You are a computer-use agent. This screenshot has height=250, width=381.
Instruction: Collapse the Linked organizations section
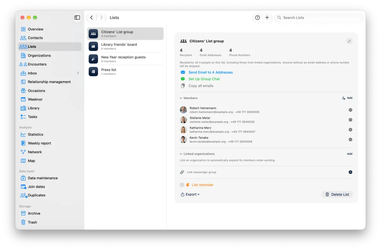(x=181, y=154)
